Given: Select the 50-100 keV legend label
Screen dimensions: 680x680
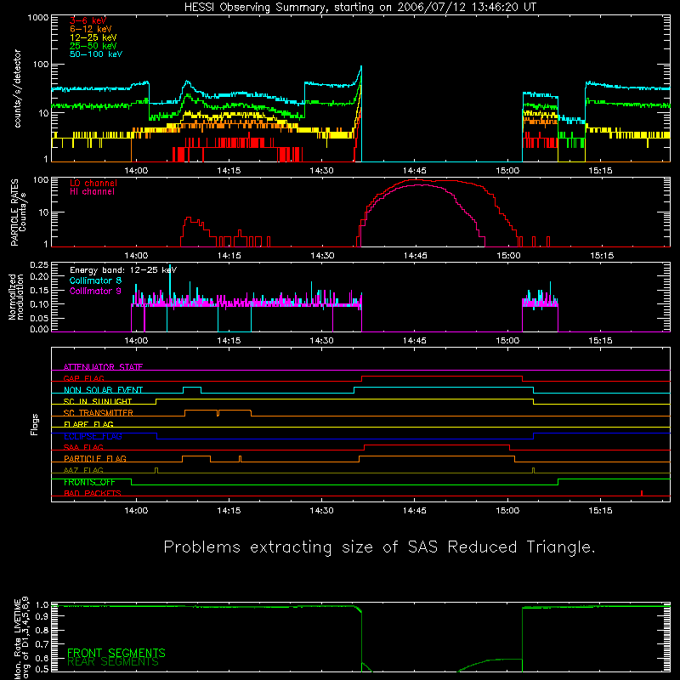Looking at the screenshot, I should click(96, 54).
